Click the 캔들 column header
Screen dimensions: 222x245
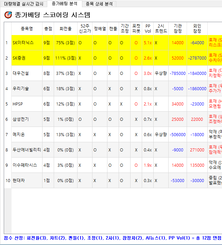coord(113,29)
